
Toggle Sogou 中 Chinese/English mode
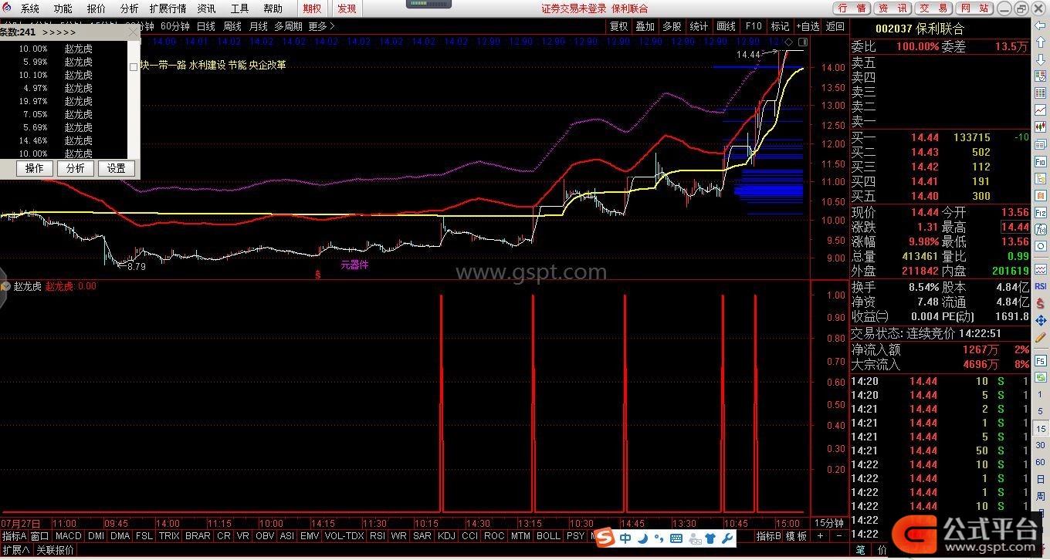(625, 538)
